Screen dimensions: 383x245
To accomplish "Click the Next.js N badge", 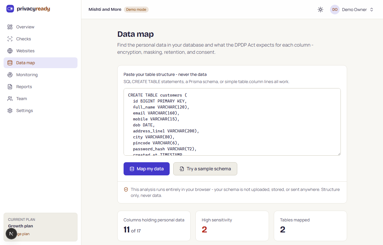I will (11, 234).
